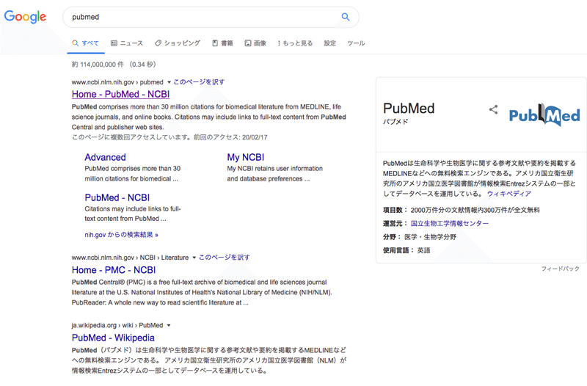This screenshot has width=587, height=386.
Task: Switch to the ショッピング tab
Action: pyautogui.click(x=178, y=43)
